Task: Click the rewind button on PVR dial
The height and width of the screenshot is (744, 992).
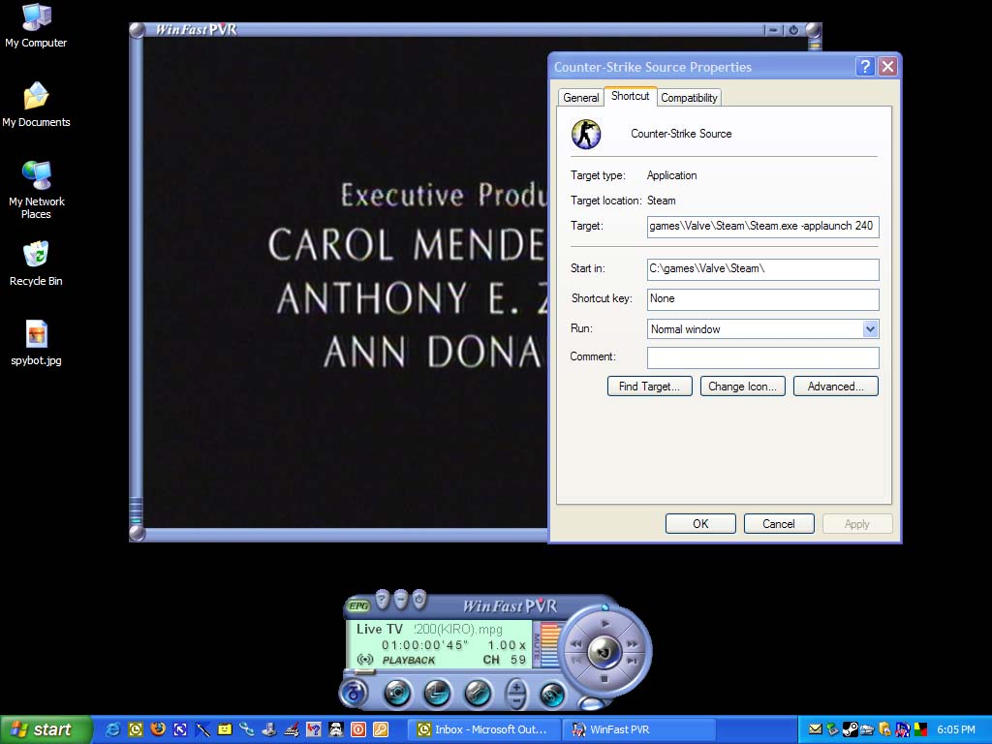Action: click(x=576, y=644)
